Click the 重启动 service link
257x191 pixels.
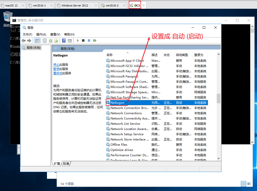tap(58, 73)
